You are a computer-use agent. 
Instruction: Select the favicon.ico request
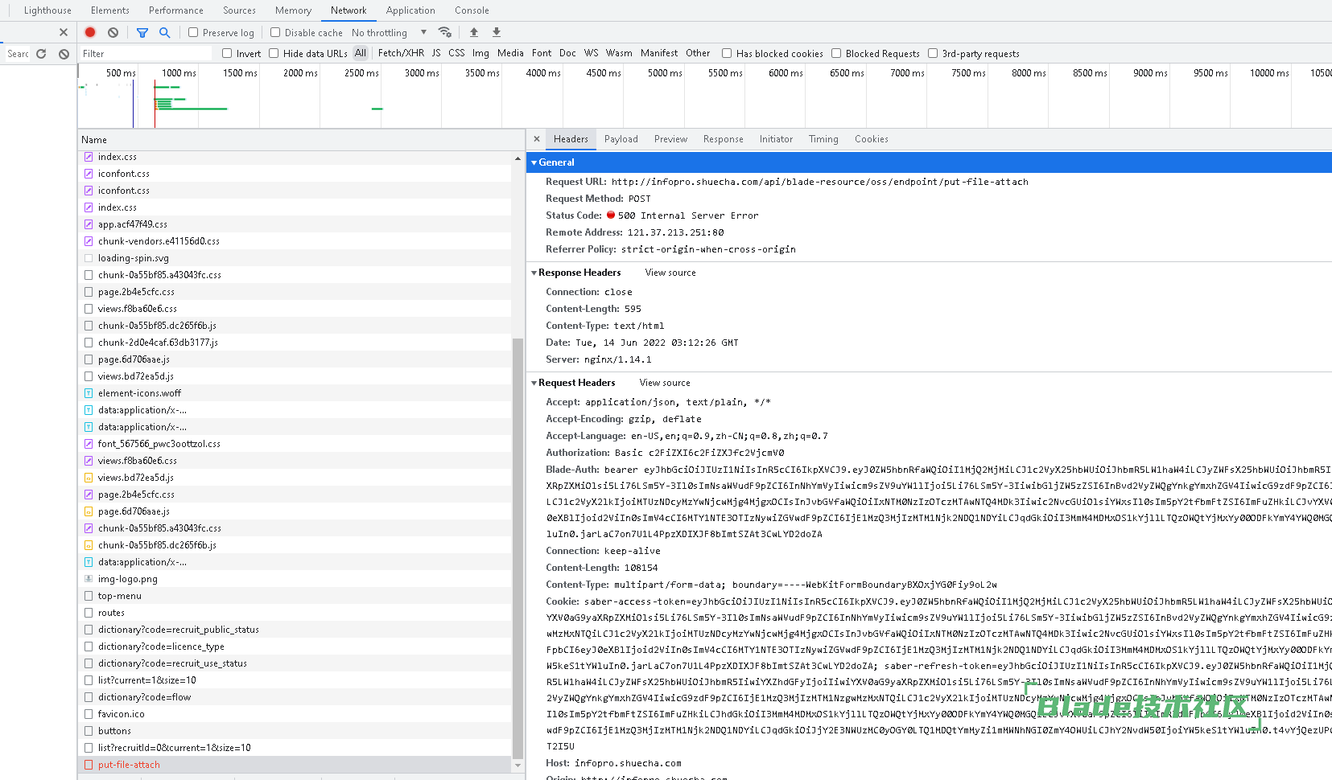coord(295,714)
